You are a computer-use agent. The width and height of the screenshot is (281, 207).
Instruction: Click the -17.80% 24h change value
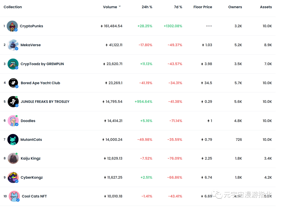[x=145, y=45]
